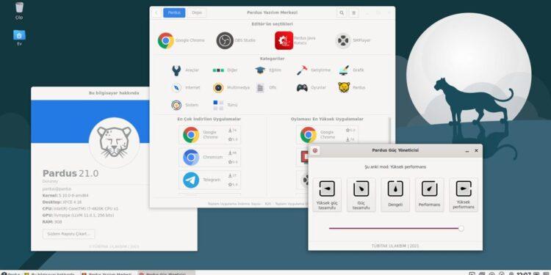Open Telegram in most downloaded apps
The height and width of the screenshot is (275, 551).
[x=210, y=180]
